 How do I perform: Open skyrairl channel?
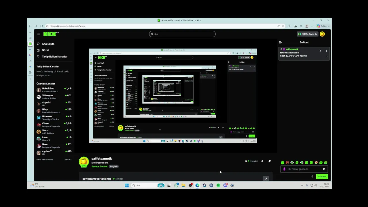pyautogui.click(x=54, y=104)
